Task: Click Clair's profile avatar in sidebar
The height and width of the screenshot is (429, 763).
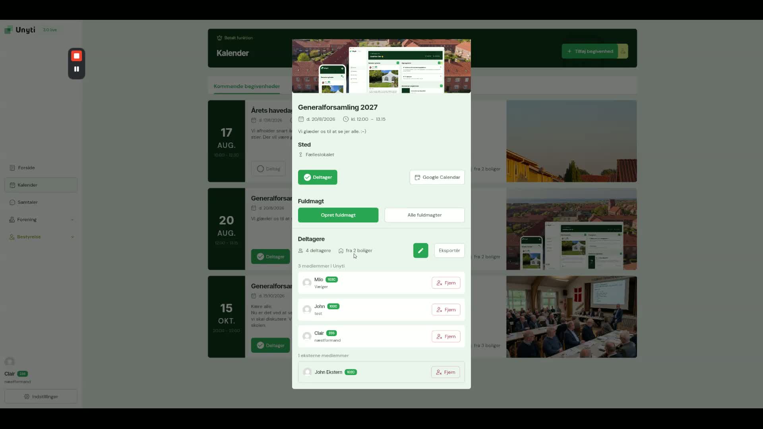Action: [x=10, y=361]
